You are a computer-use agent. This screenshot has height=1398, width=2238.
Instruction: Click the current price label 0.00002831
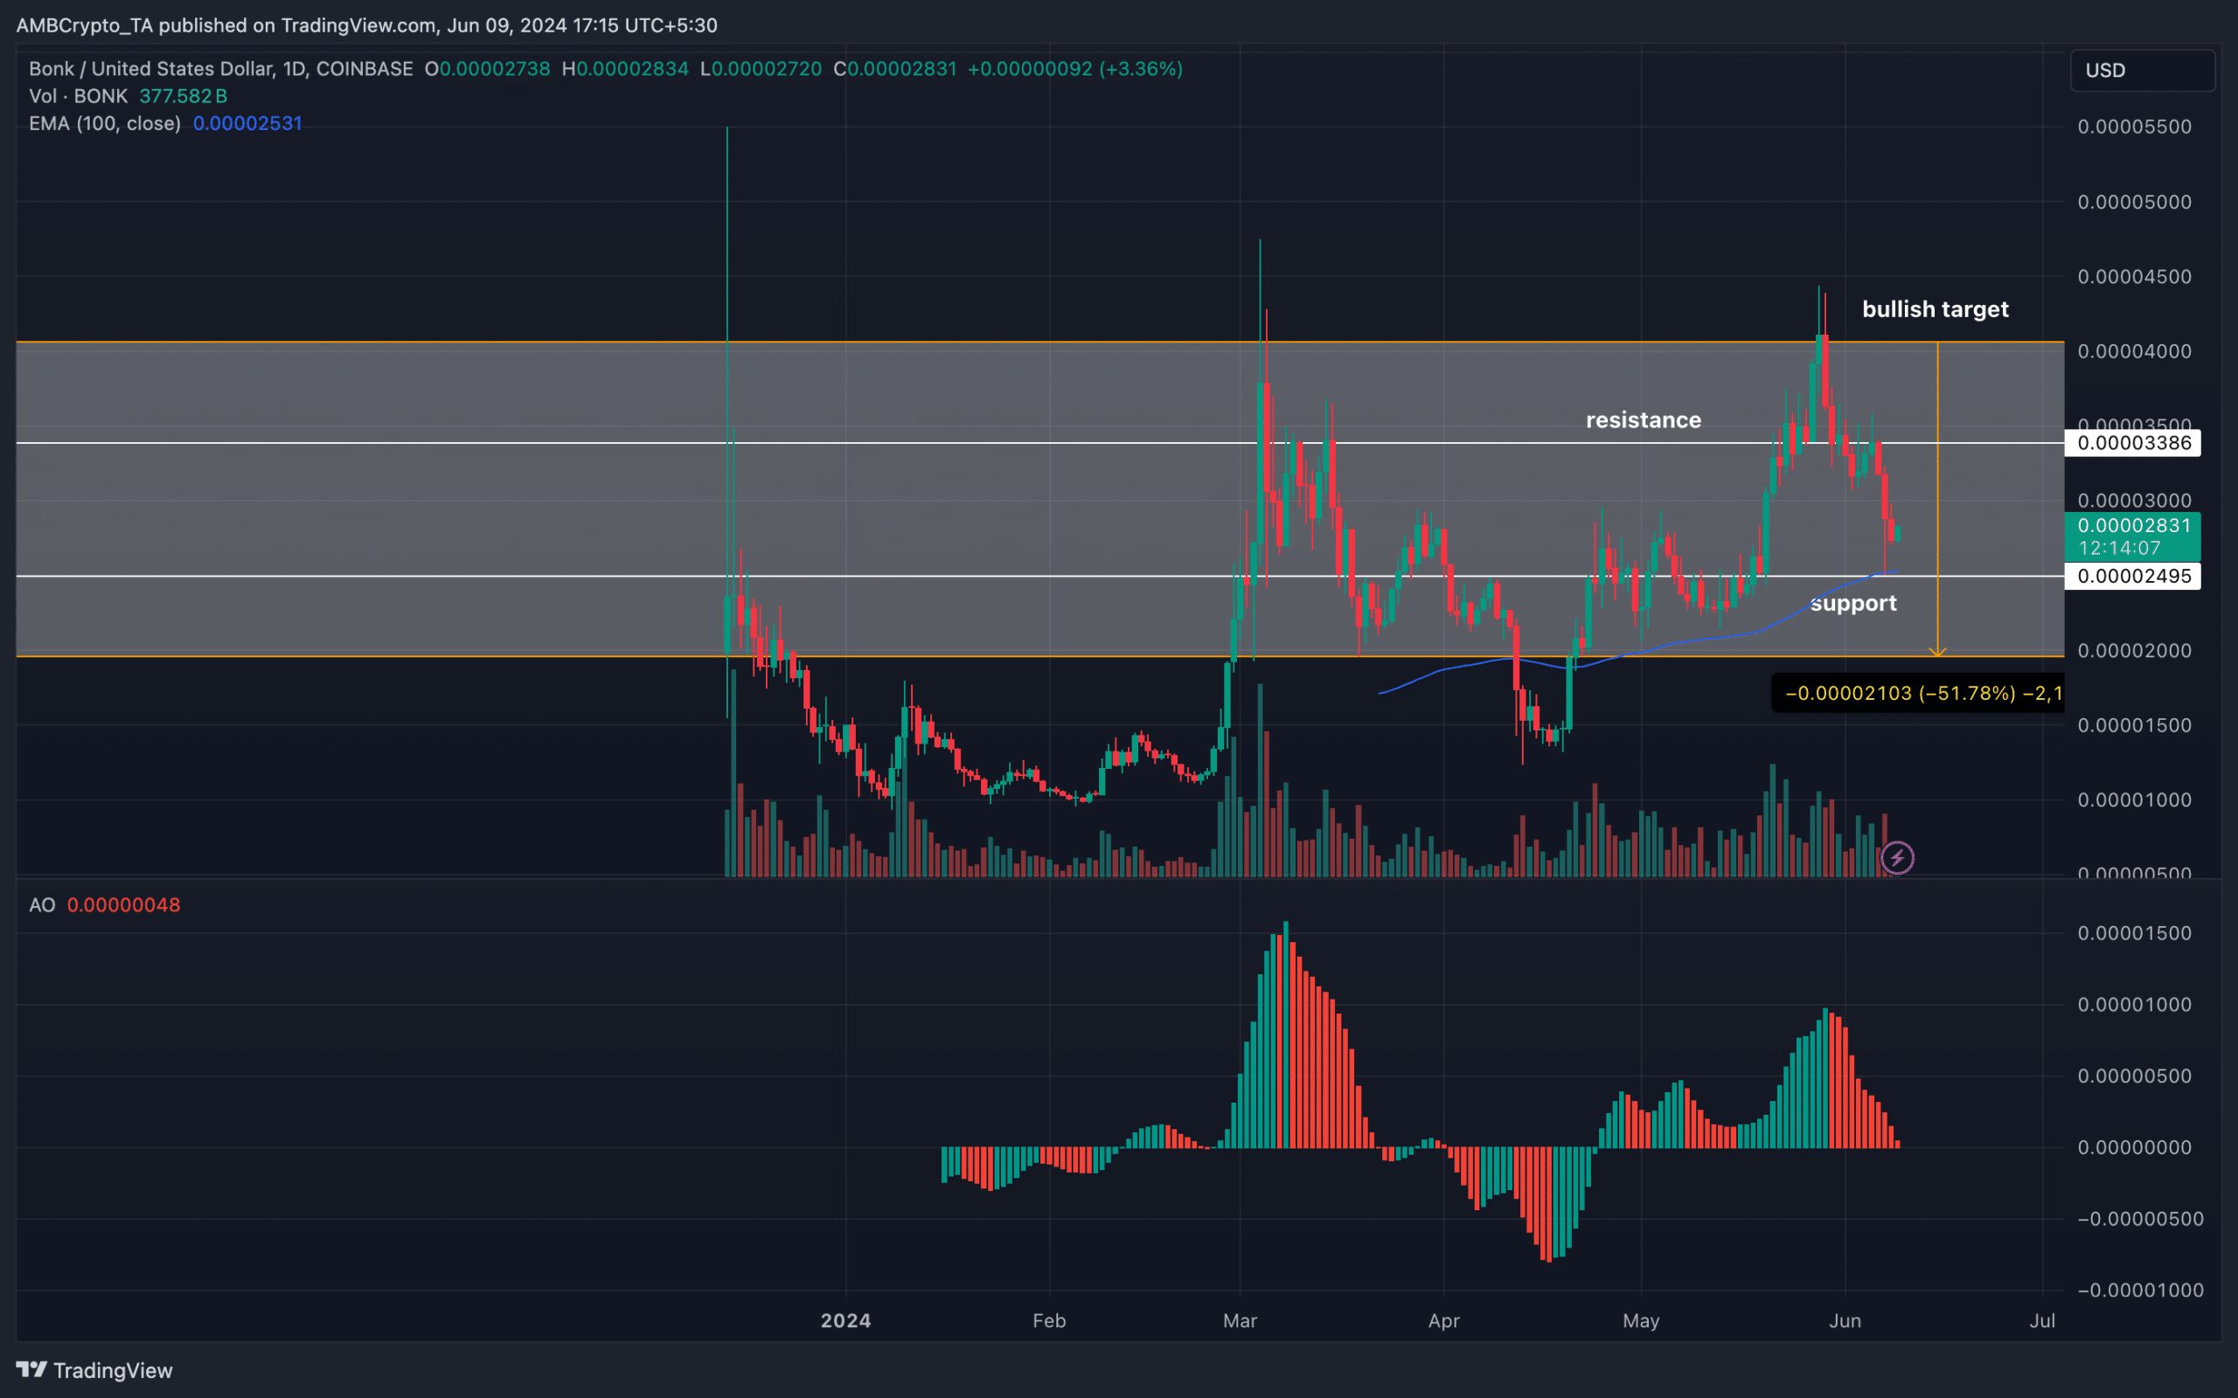[2133, 525]
